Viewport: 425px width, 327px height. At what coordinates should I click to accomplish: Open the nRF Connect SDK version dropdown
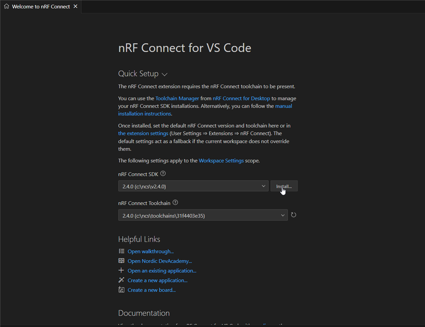point(193,186)
